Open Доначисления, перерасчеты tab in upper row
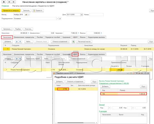This screenshot has height=124, width=154. (x=24, y=37)
